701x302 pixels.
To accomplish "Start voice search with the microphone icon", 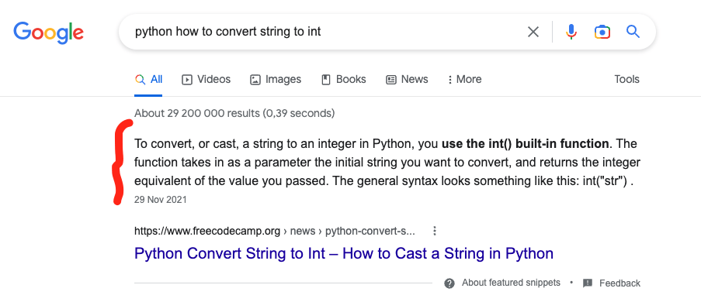I will click(571, 32).
